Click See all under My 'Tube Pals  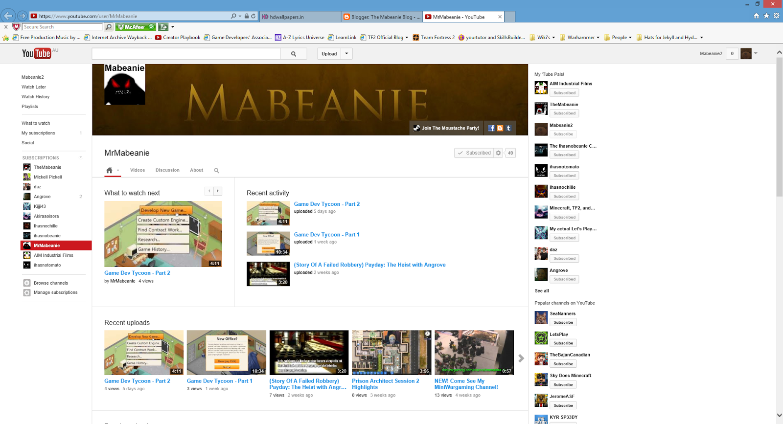tap(542, 291)
